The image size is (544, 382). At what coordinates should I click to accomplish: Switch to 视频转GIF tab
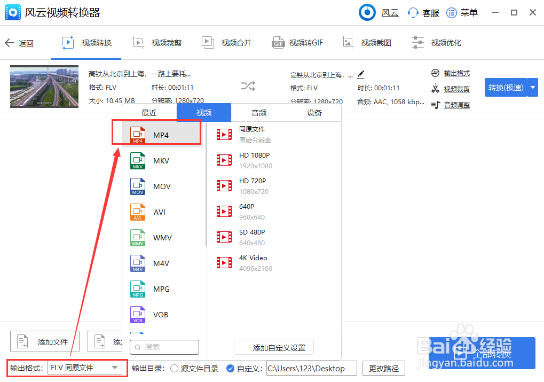[x=297, y=43]
